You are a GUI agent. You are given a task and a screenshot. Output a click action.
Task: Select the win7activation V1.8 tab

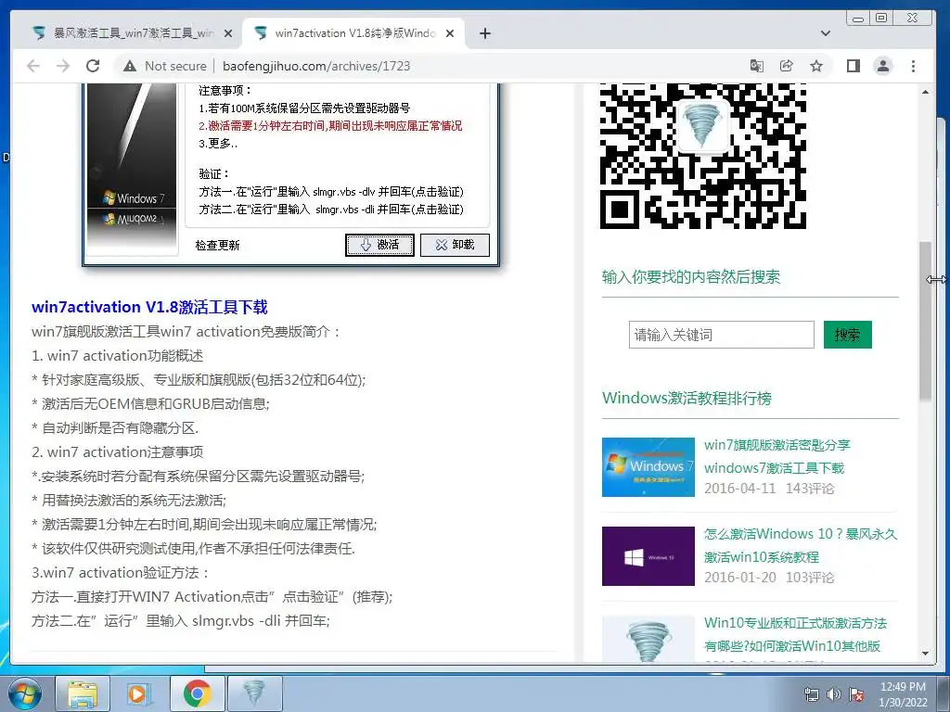(x=353, y=33)
